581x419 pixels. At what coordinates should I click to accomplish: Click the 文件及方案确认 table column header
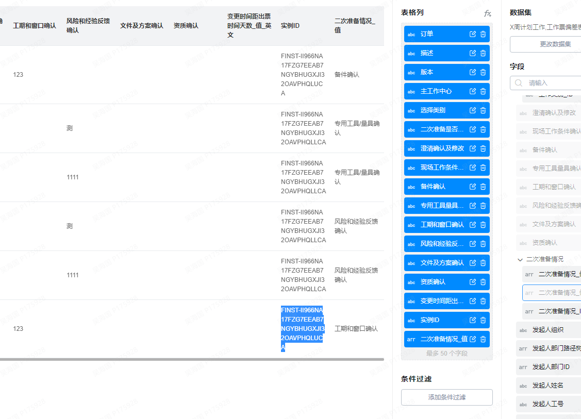(142, 26)
